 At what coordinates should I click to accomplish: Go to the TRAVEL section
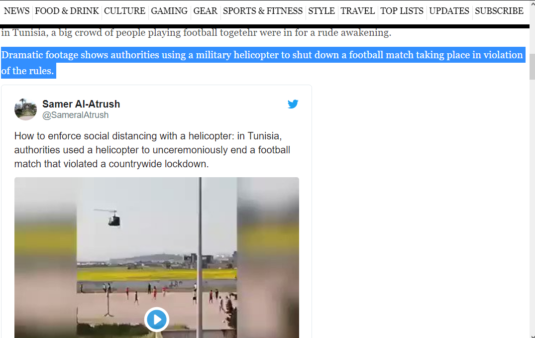(x=357, y=11)
